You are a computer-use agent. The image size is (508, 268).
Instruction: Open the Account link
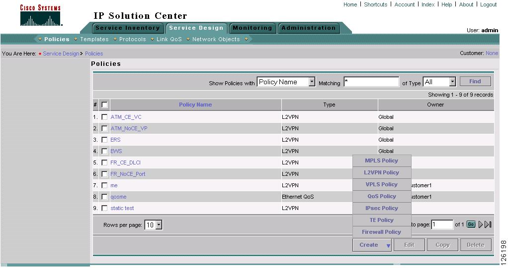[x=404, y=4]
